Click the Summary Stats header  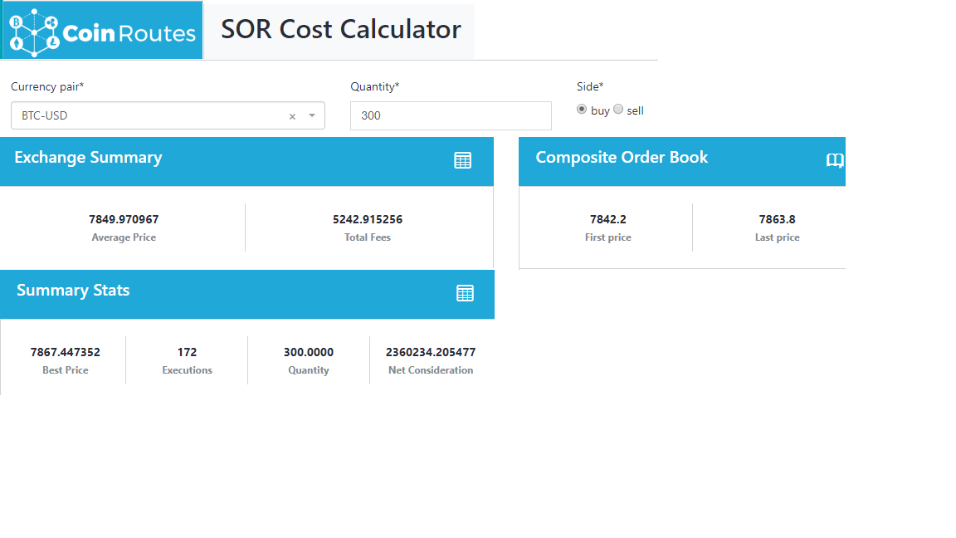(x=247, y=295)
